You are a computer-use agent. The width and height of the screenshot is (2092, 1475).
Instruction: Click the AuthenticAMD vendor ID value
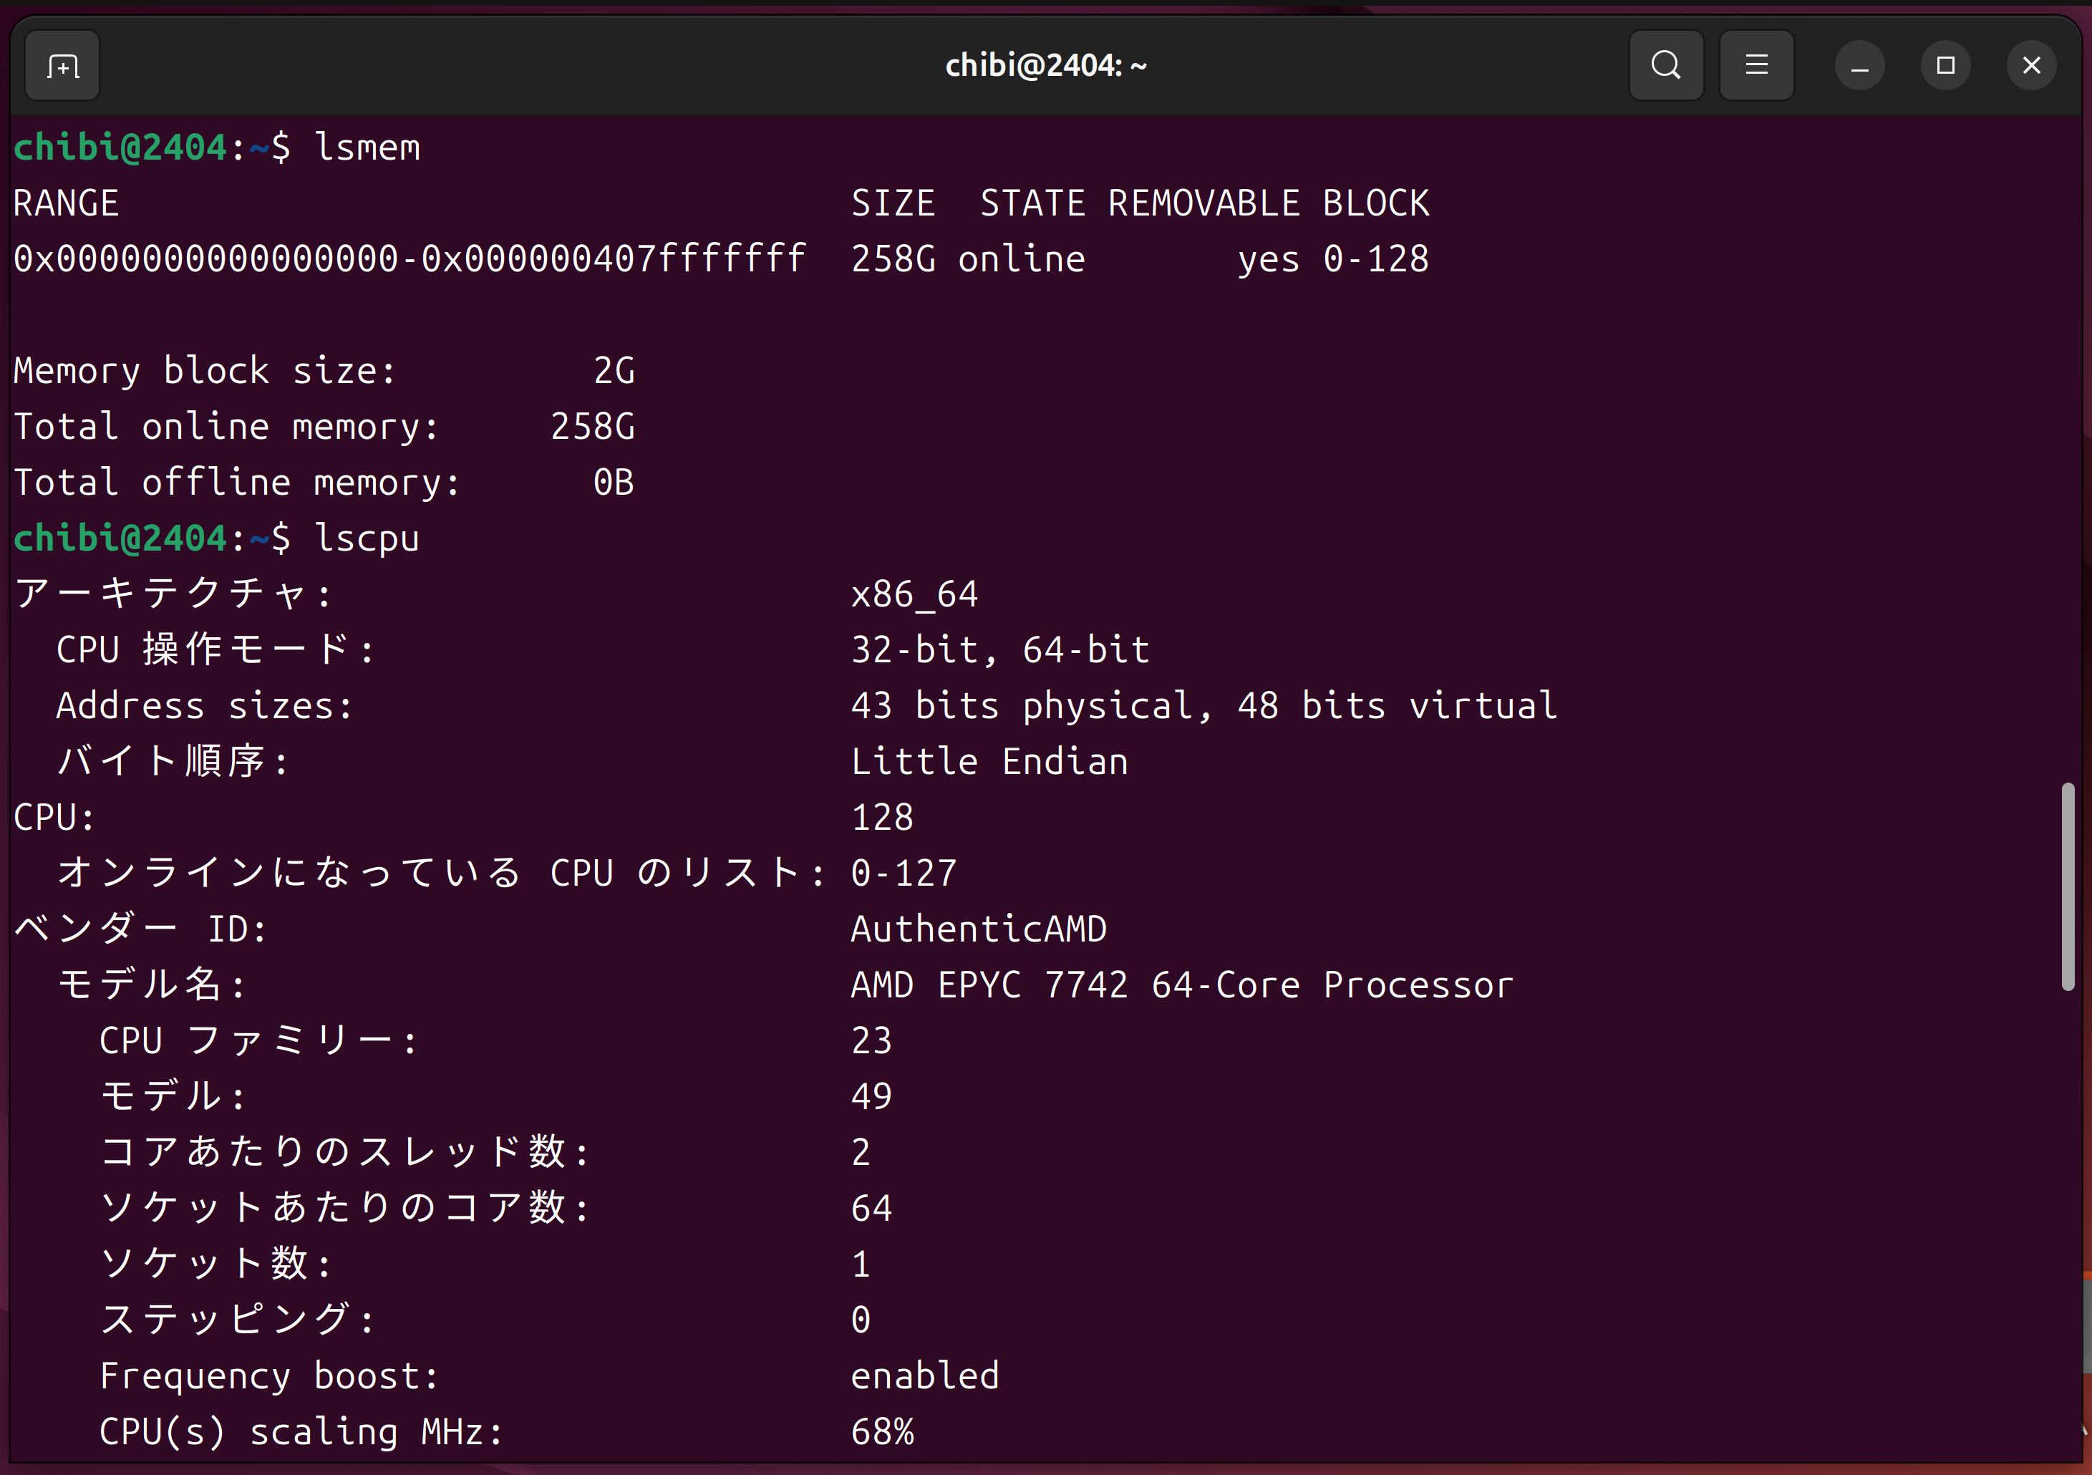pyautogui.click(x=979, y=929)
